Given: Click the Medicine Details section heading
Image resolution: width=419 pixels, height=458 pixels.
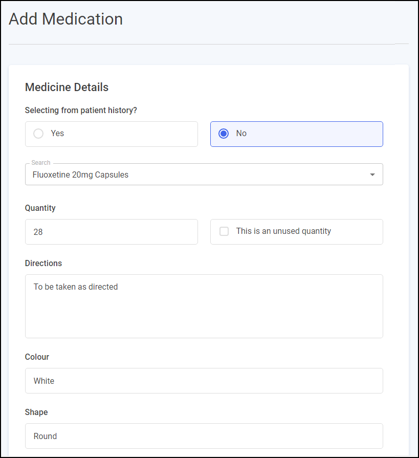Looking at the screenshot, I should click(67, 87).
